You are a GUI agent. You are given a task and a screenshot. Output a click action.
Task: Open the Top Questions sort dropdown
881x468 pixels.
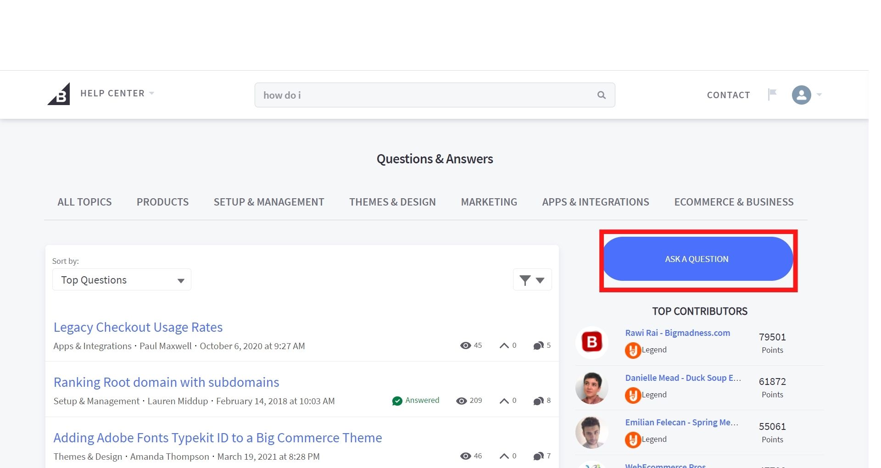coord(121,279)
